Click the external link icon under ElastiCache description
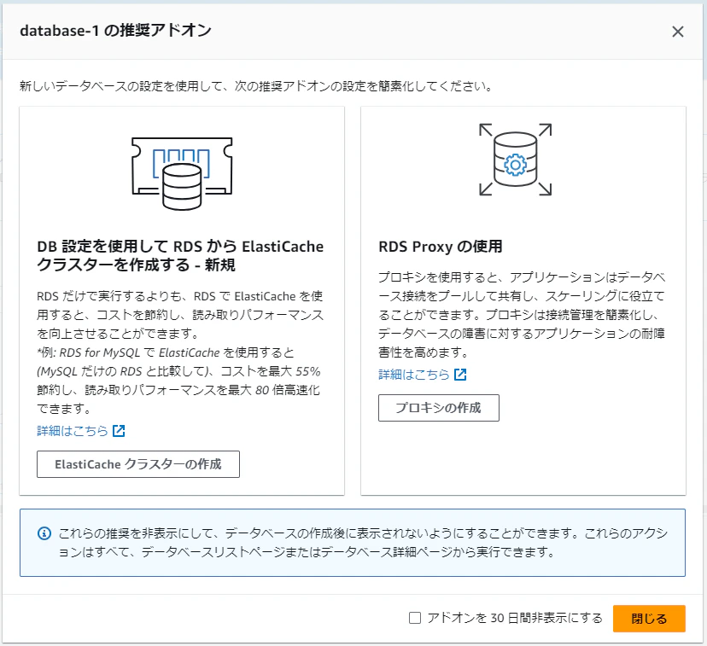The image size is (707, 646). pos(119,431)
